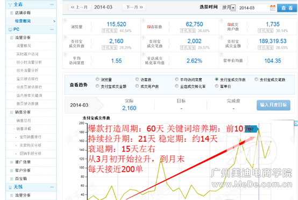Click the icon beside 客户分析
The image size is (298, 200).
click(x=12, y=170)
